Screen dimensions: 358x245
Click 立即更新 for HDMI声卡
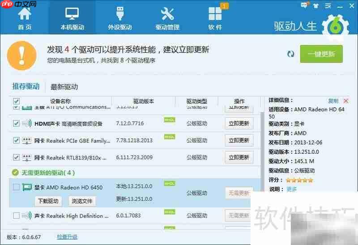[x=239, y=123]
